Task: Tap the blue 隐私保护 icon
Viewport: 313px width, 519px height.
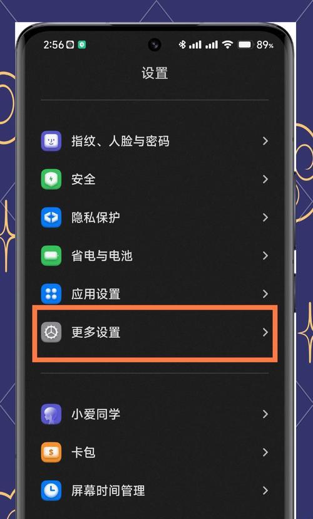Action: [x=51, y=218]
